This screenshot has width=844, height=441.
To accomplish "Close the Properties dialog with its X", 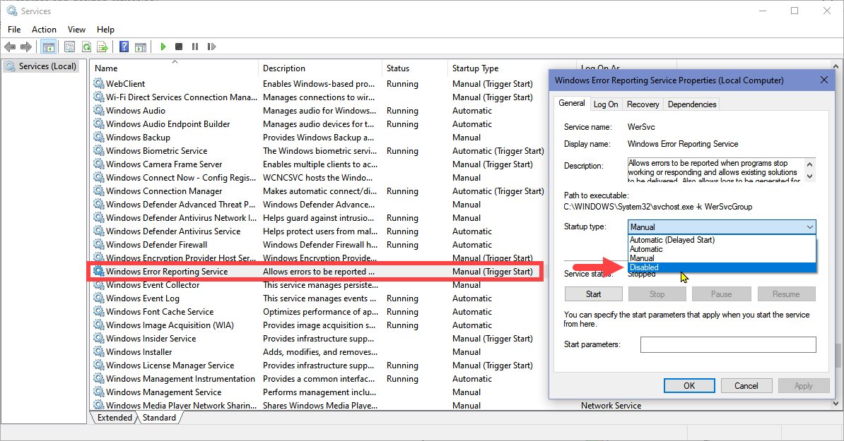I will [824, 80].
